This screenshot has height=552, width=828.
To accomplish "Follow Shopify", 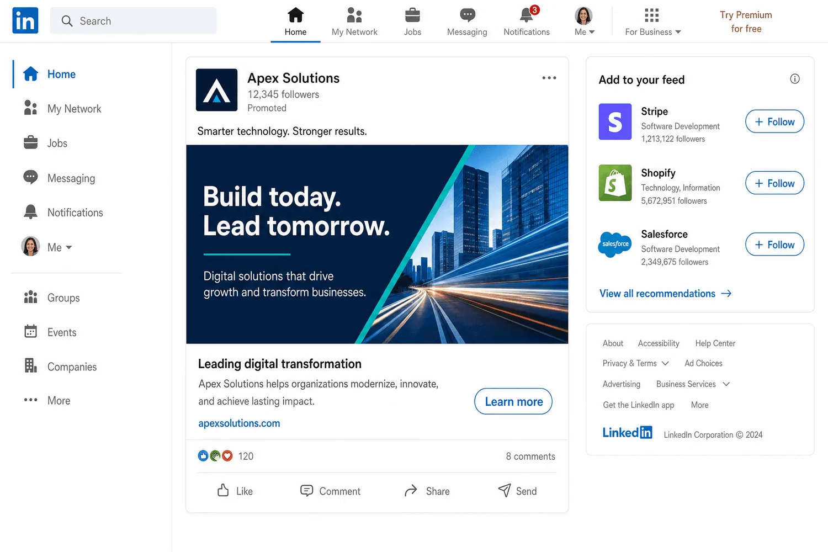I will pos(774,183).
